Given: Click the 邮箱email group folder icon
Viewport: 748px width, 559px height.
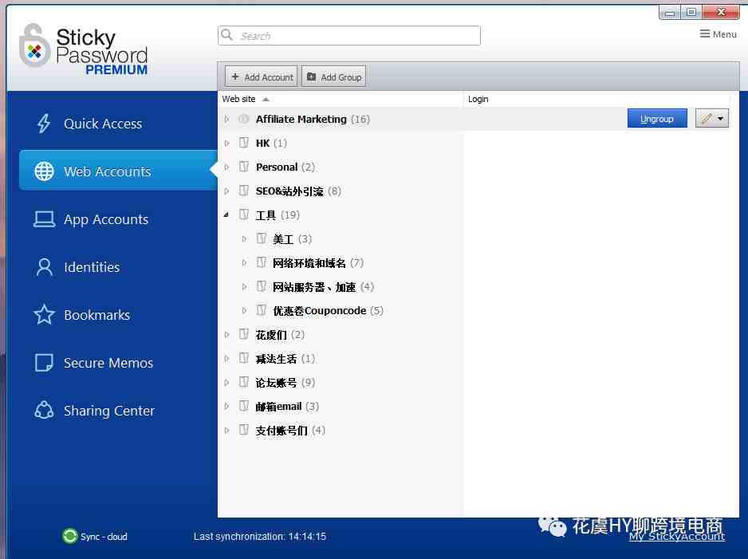Looking at the screenshot, I should [244, 406].
